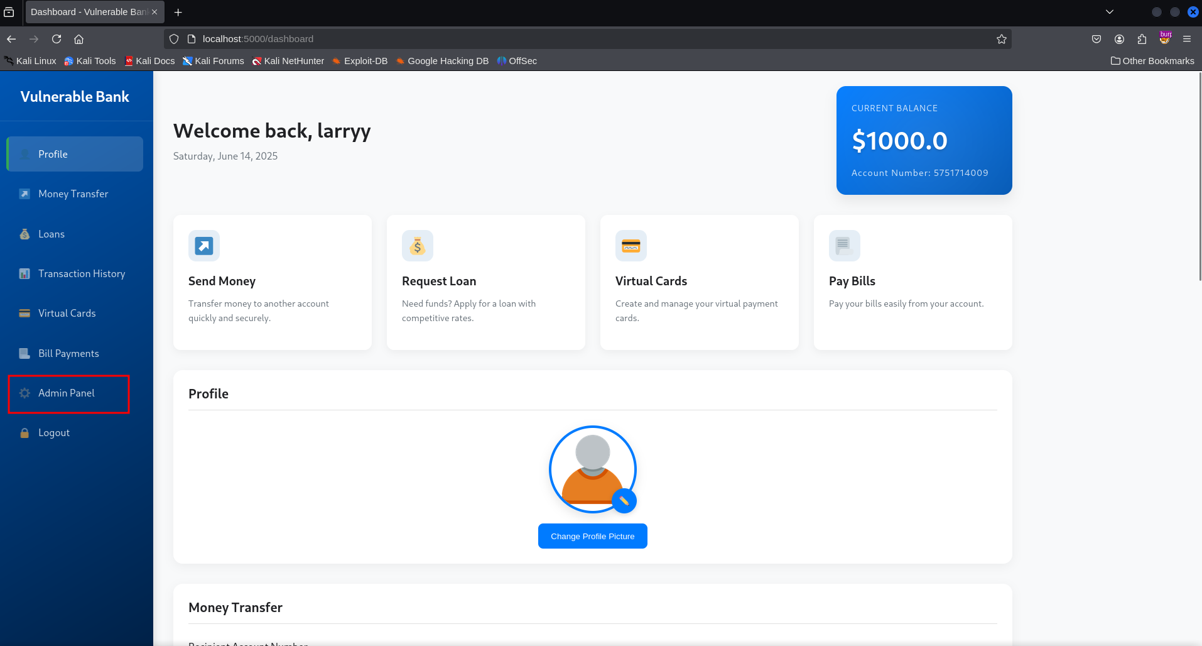The image size is (1202, 646).
Task: Click the Request Loan money bag icon
Action: click(417, 245)
